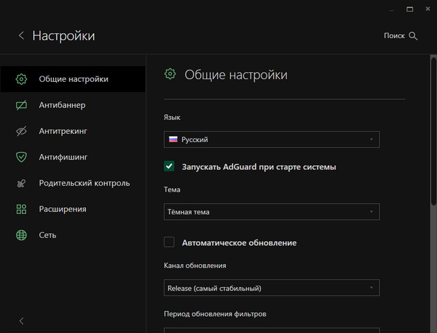Select the Расширения menu entry

click(x=62, y=209)
